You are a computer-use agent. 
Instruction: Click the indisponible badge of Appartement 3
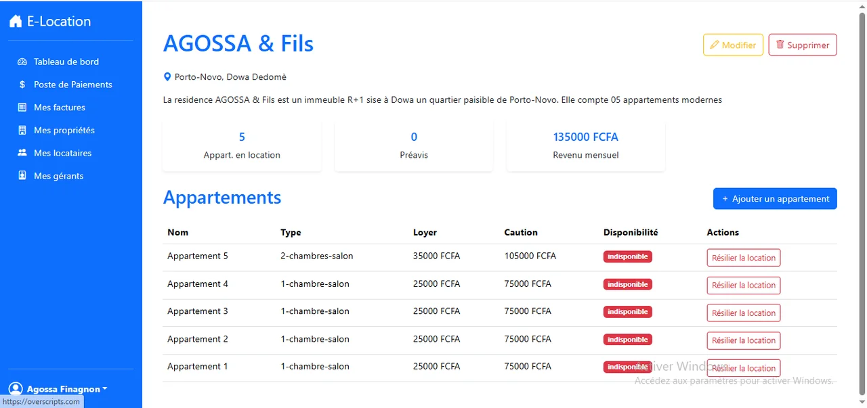click(628, 312)
